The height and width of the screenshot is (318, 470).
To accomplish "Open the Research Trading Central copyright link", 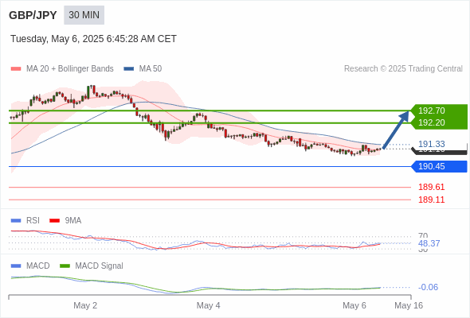I will point(403,69).
